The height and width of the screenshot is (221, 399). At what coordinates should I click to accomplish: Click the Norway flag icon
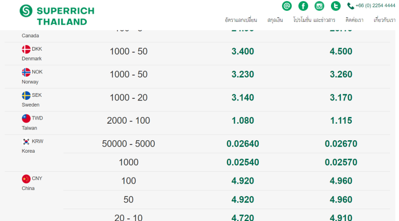[x=26, y=72]
